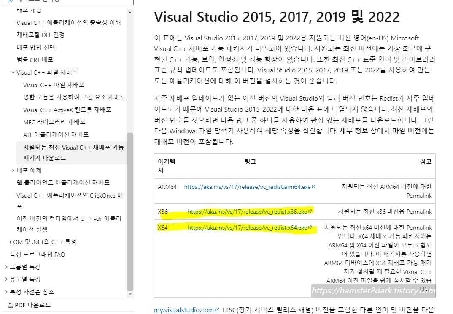The height and width of the screenshot is (314, 453).
Task: Click the ARM64 architecture cell
Action: (167, 187)
